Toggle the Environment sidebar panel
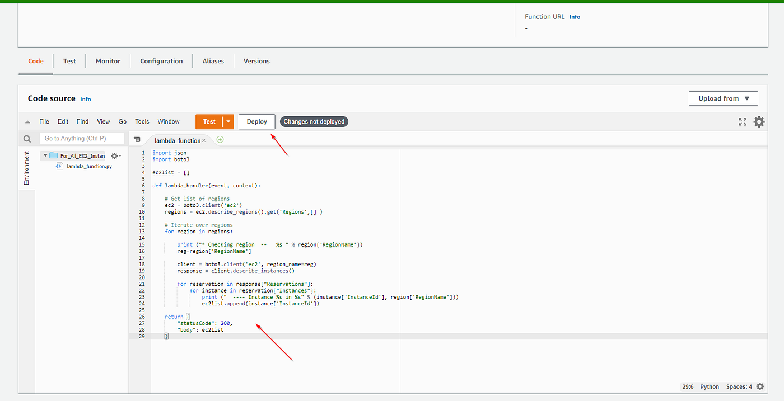784x401 pixels. pyautogui.click(x=26, y=168)
